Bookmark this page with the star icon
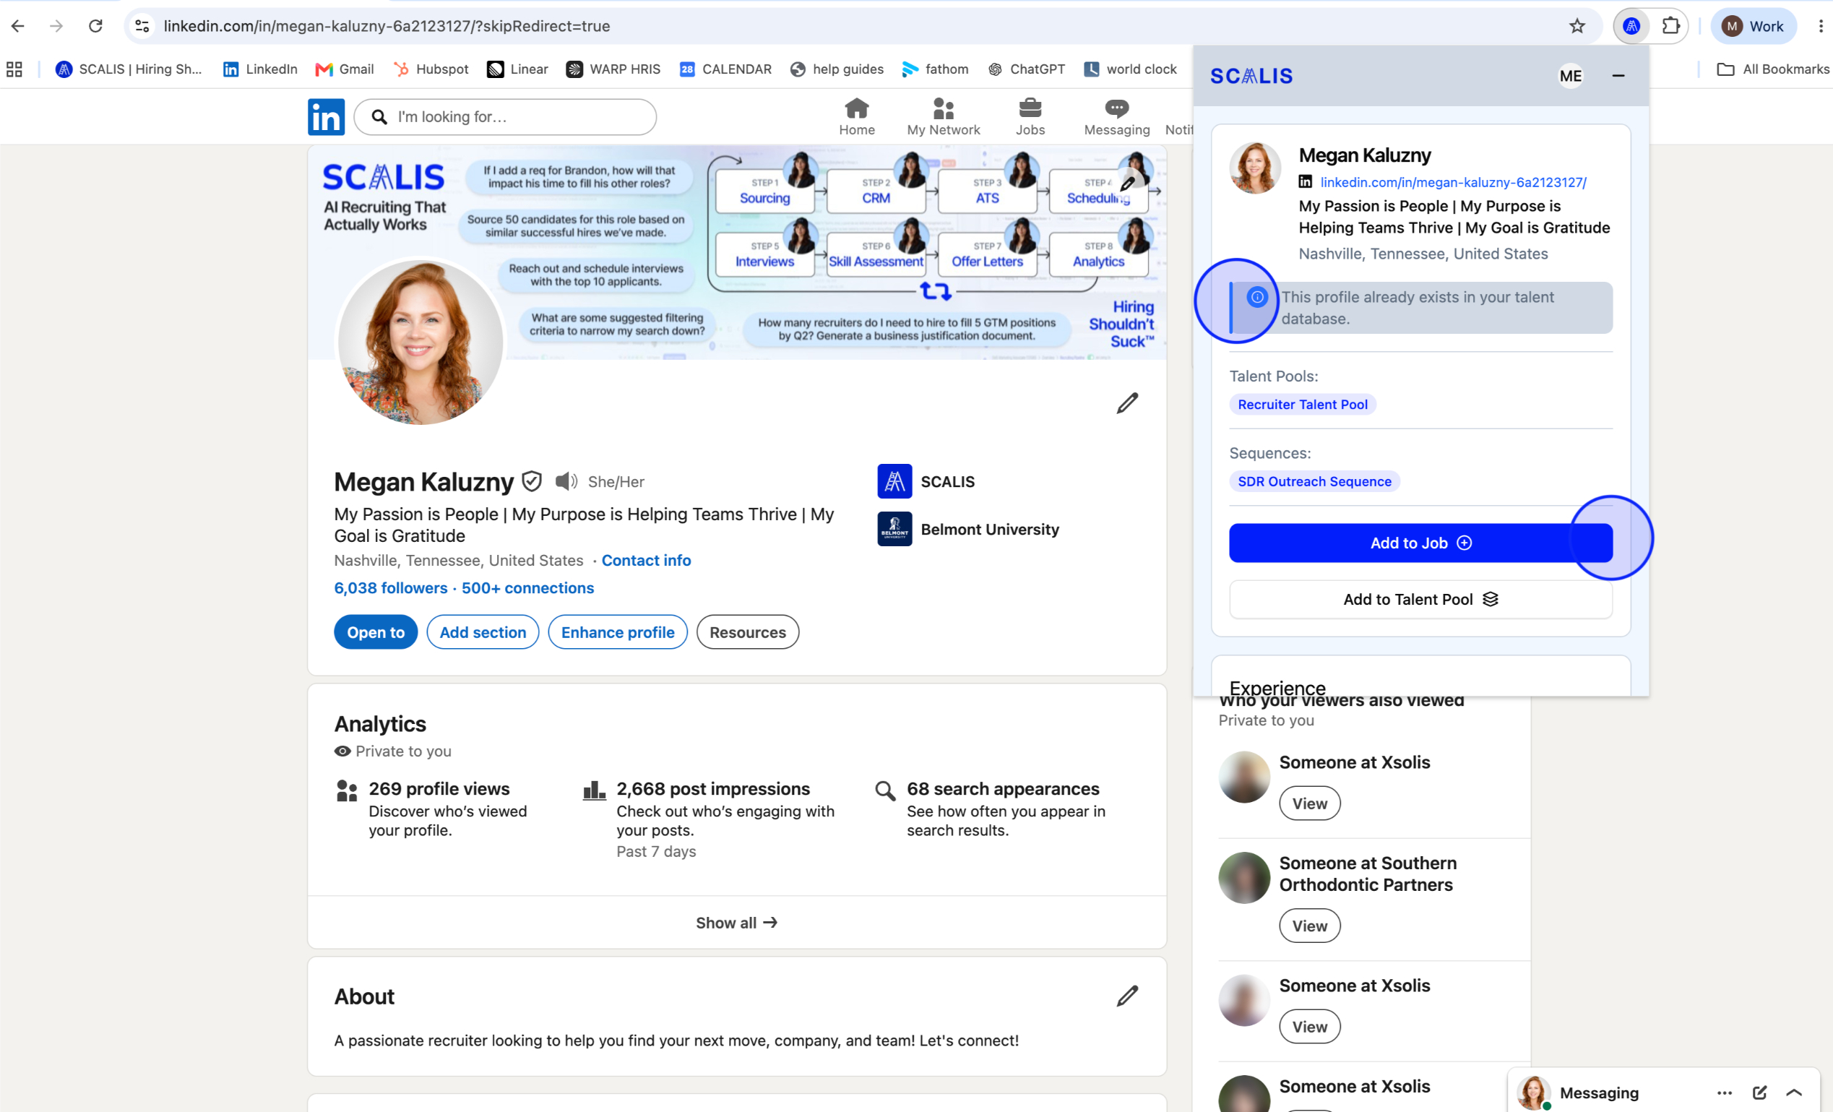 tap(1577, 26)
